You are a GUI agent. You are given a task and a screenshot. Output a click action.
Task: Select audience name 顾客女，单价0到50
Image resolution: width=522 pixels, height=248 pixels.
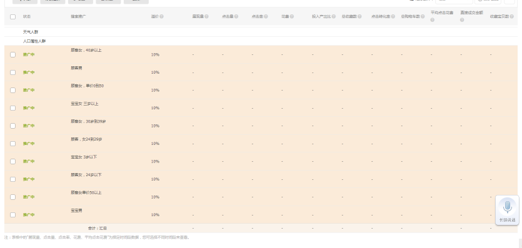coord(88,86)
